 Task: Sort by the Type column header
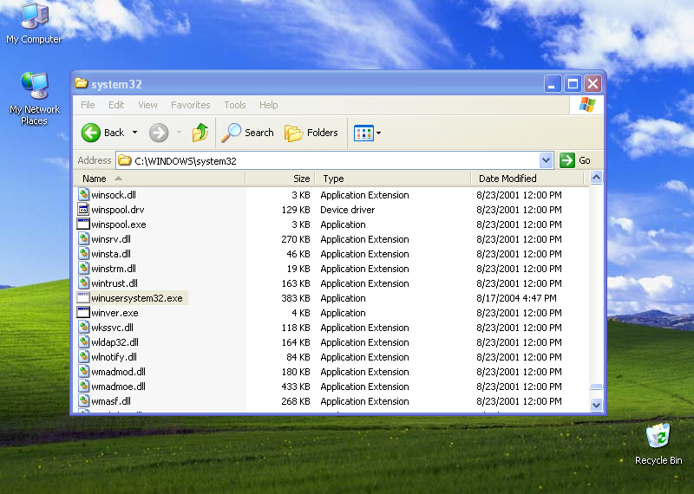click(x=393, y=179)
